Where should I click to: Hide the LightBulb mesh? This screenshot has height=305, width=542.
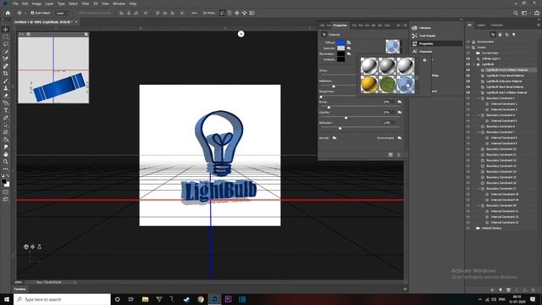pos(468,64)
